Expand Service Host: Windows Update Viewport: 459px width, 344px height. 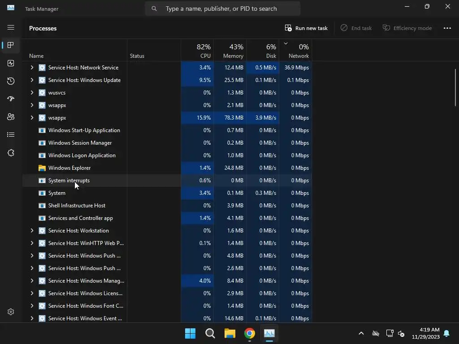(32, 80)
